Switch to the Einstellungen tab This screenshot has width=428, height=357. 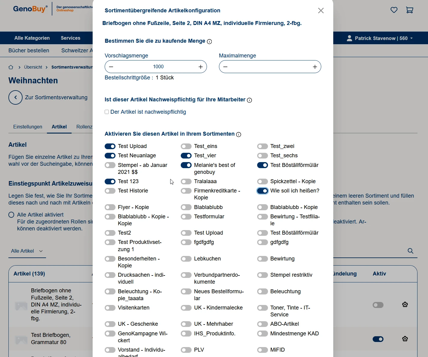coord(28,127)
